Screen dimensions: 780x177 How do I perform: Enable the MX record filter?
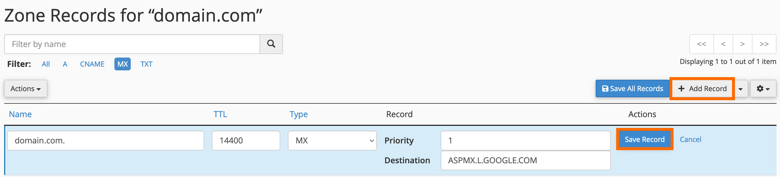[122, 64]
